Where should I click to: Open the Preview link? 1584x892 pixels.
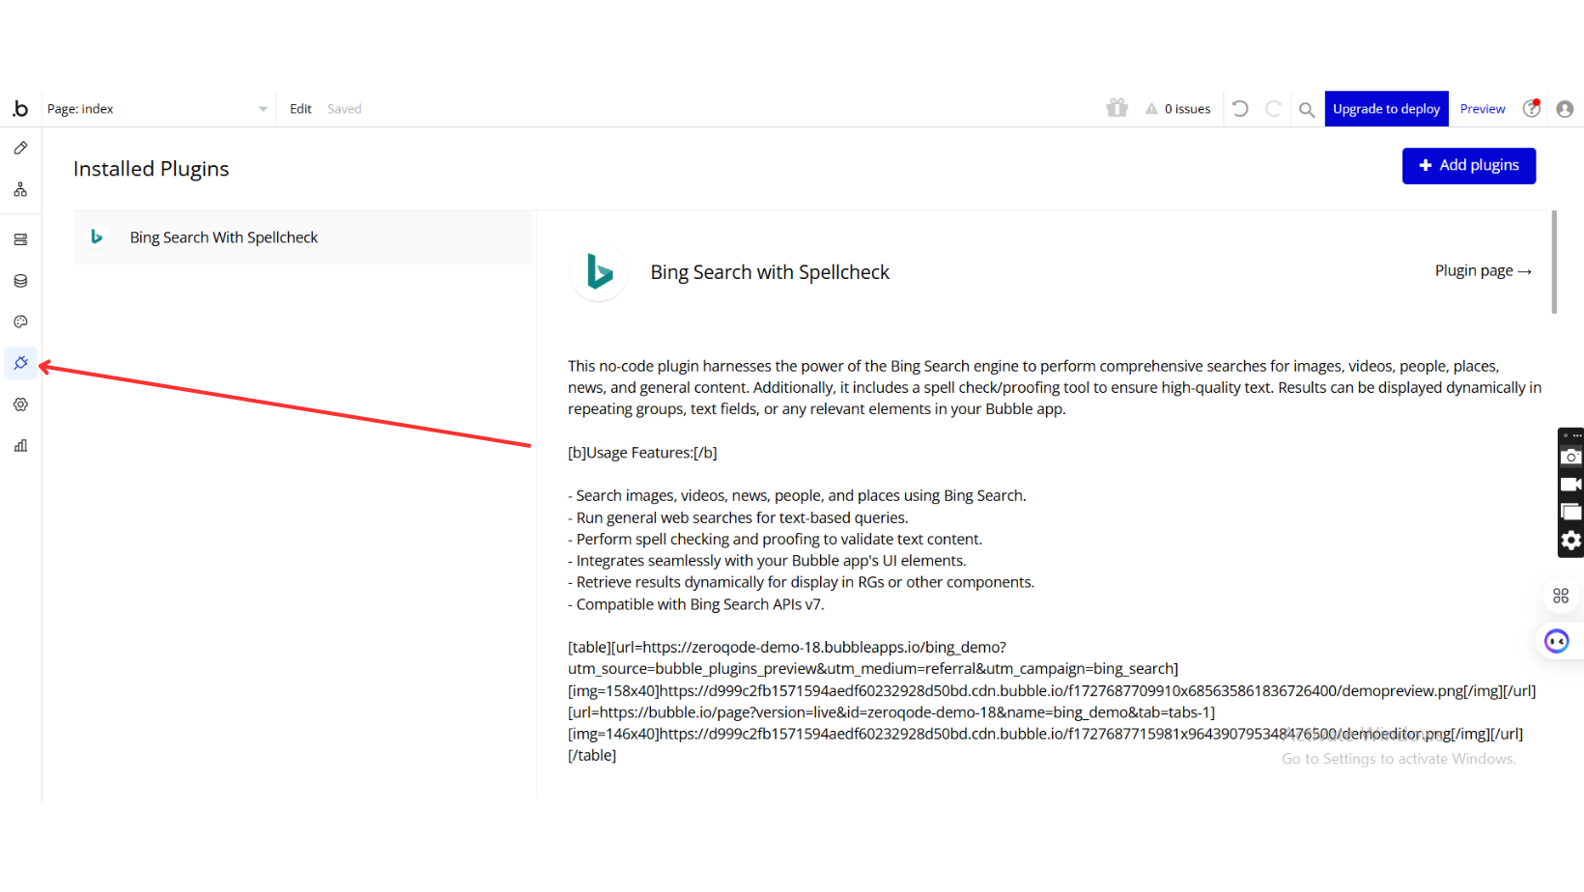point(1483,109)
